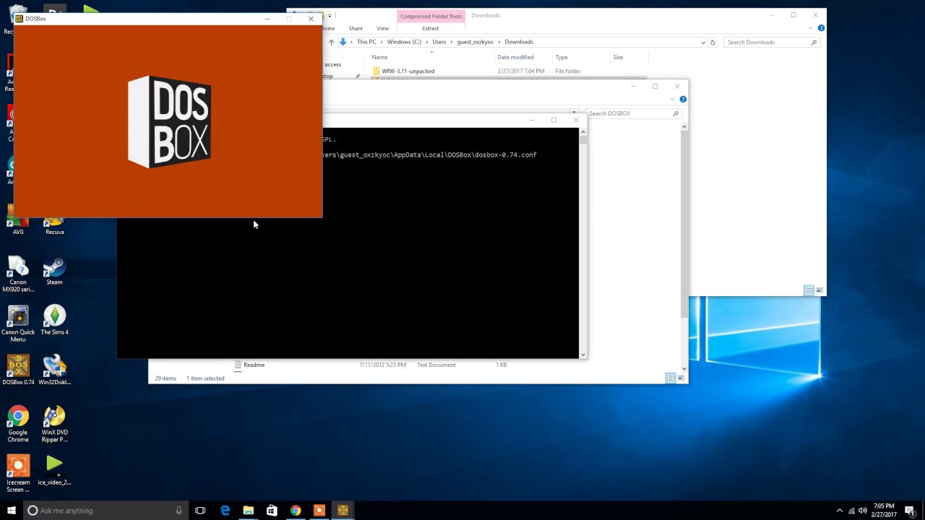Open the taskbar clock showing 7:05 PM
Screen dimensions: 925x520
(884, 511)
